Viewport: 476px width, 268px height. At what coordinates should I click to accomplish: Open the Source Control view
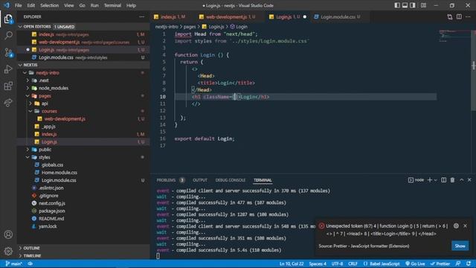pos(8,53)
